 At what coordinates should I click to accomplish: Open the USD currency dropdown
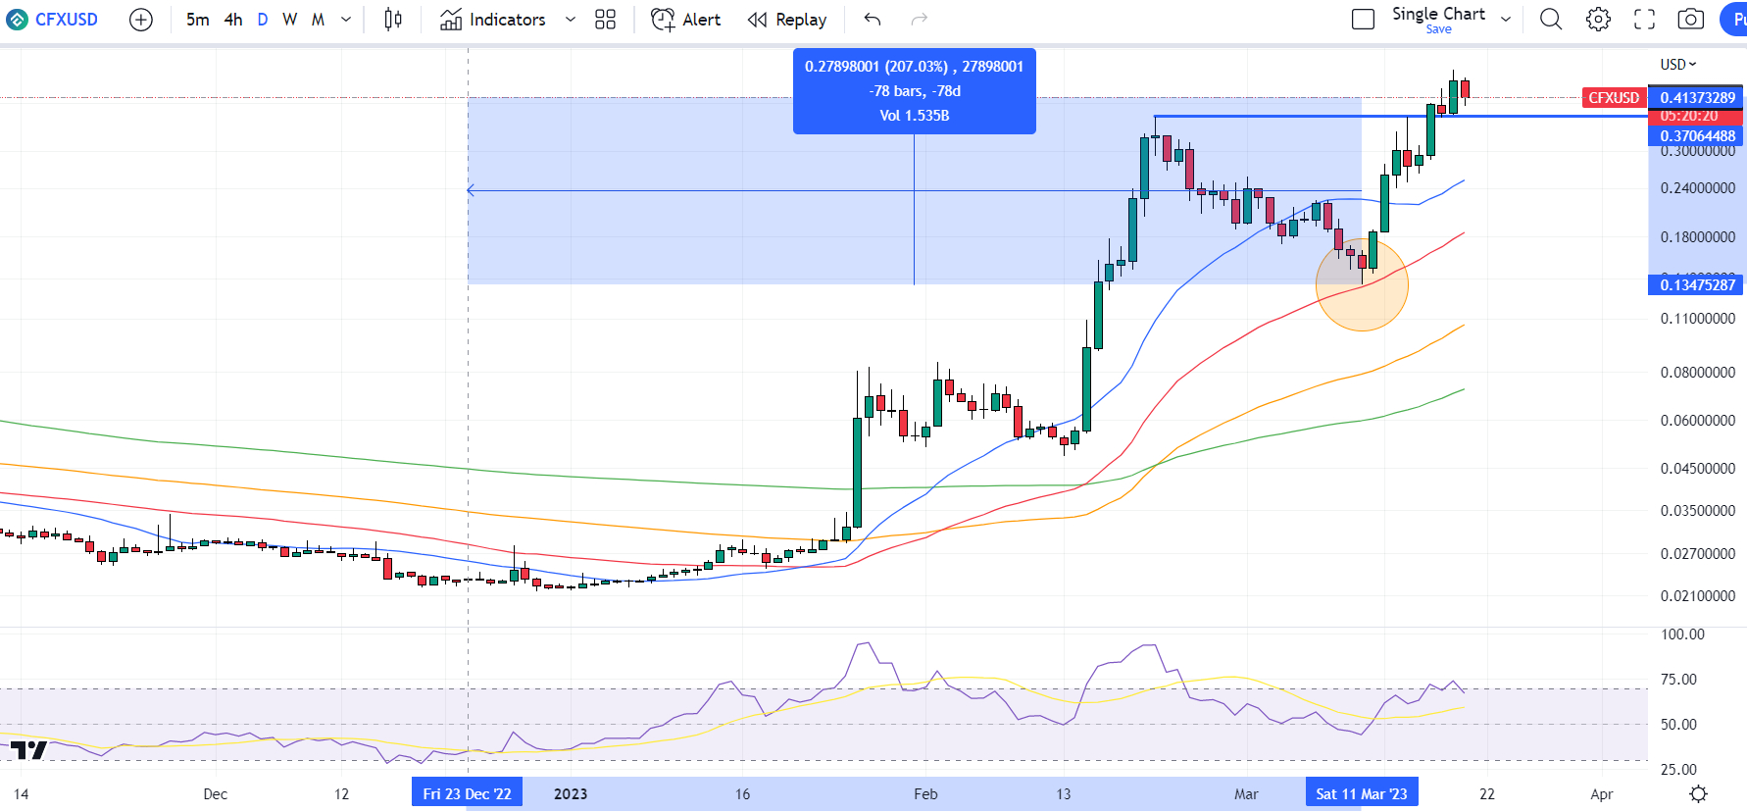pos(1677,65)
